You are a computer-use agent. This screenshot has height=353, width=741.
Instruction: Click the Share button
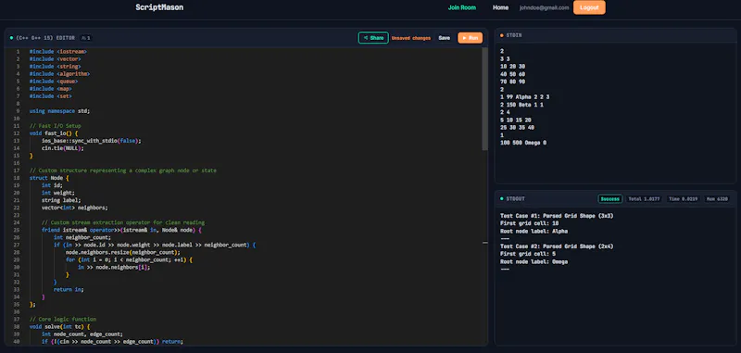click(x=373, y=38)
